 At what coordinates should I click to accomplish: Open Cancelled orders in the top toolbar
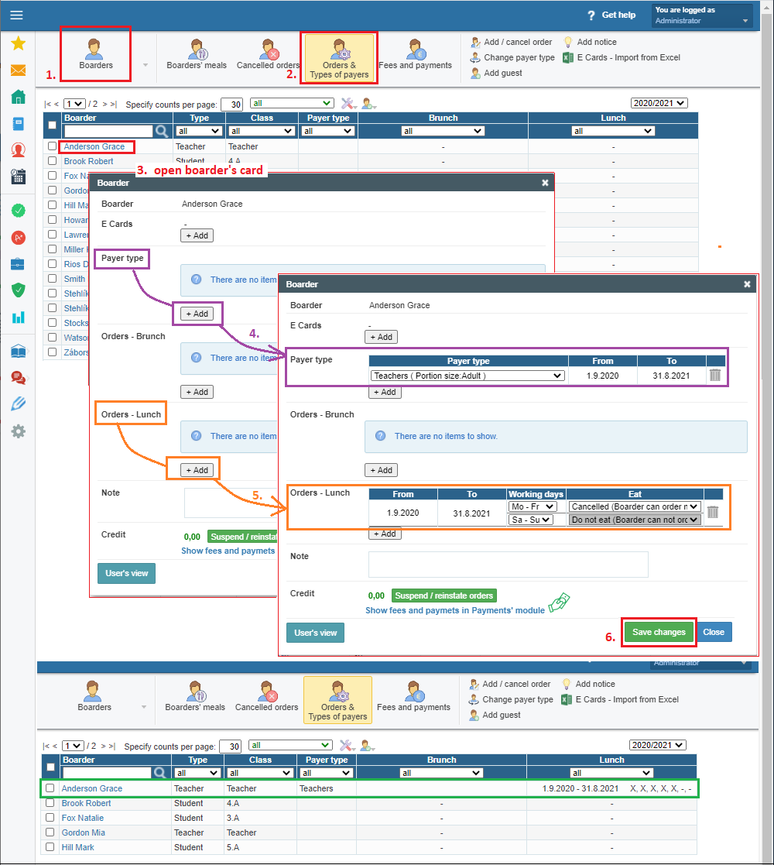pyautogui.click(x=268, y=55)
